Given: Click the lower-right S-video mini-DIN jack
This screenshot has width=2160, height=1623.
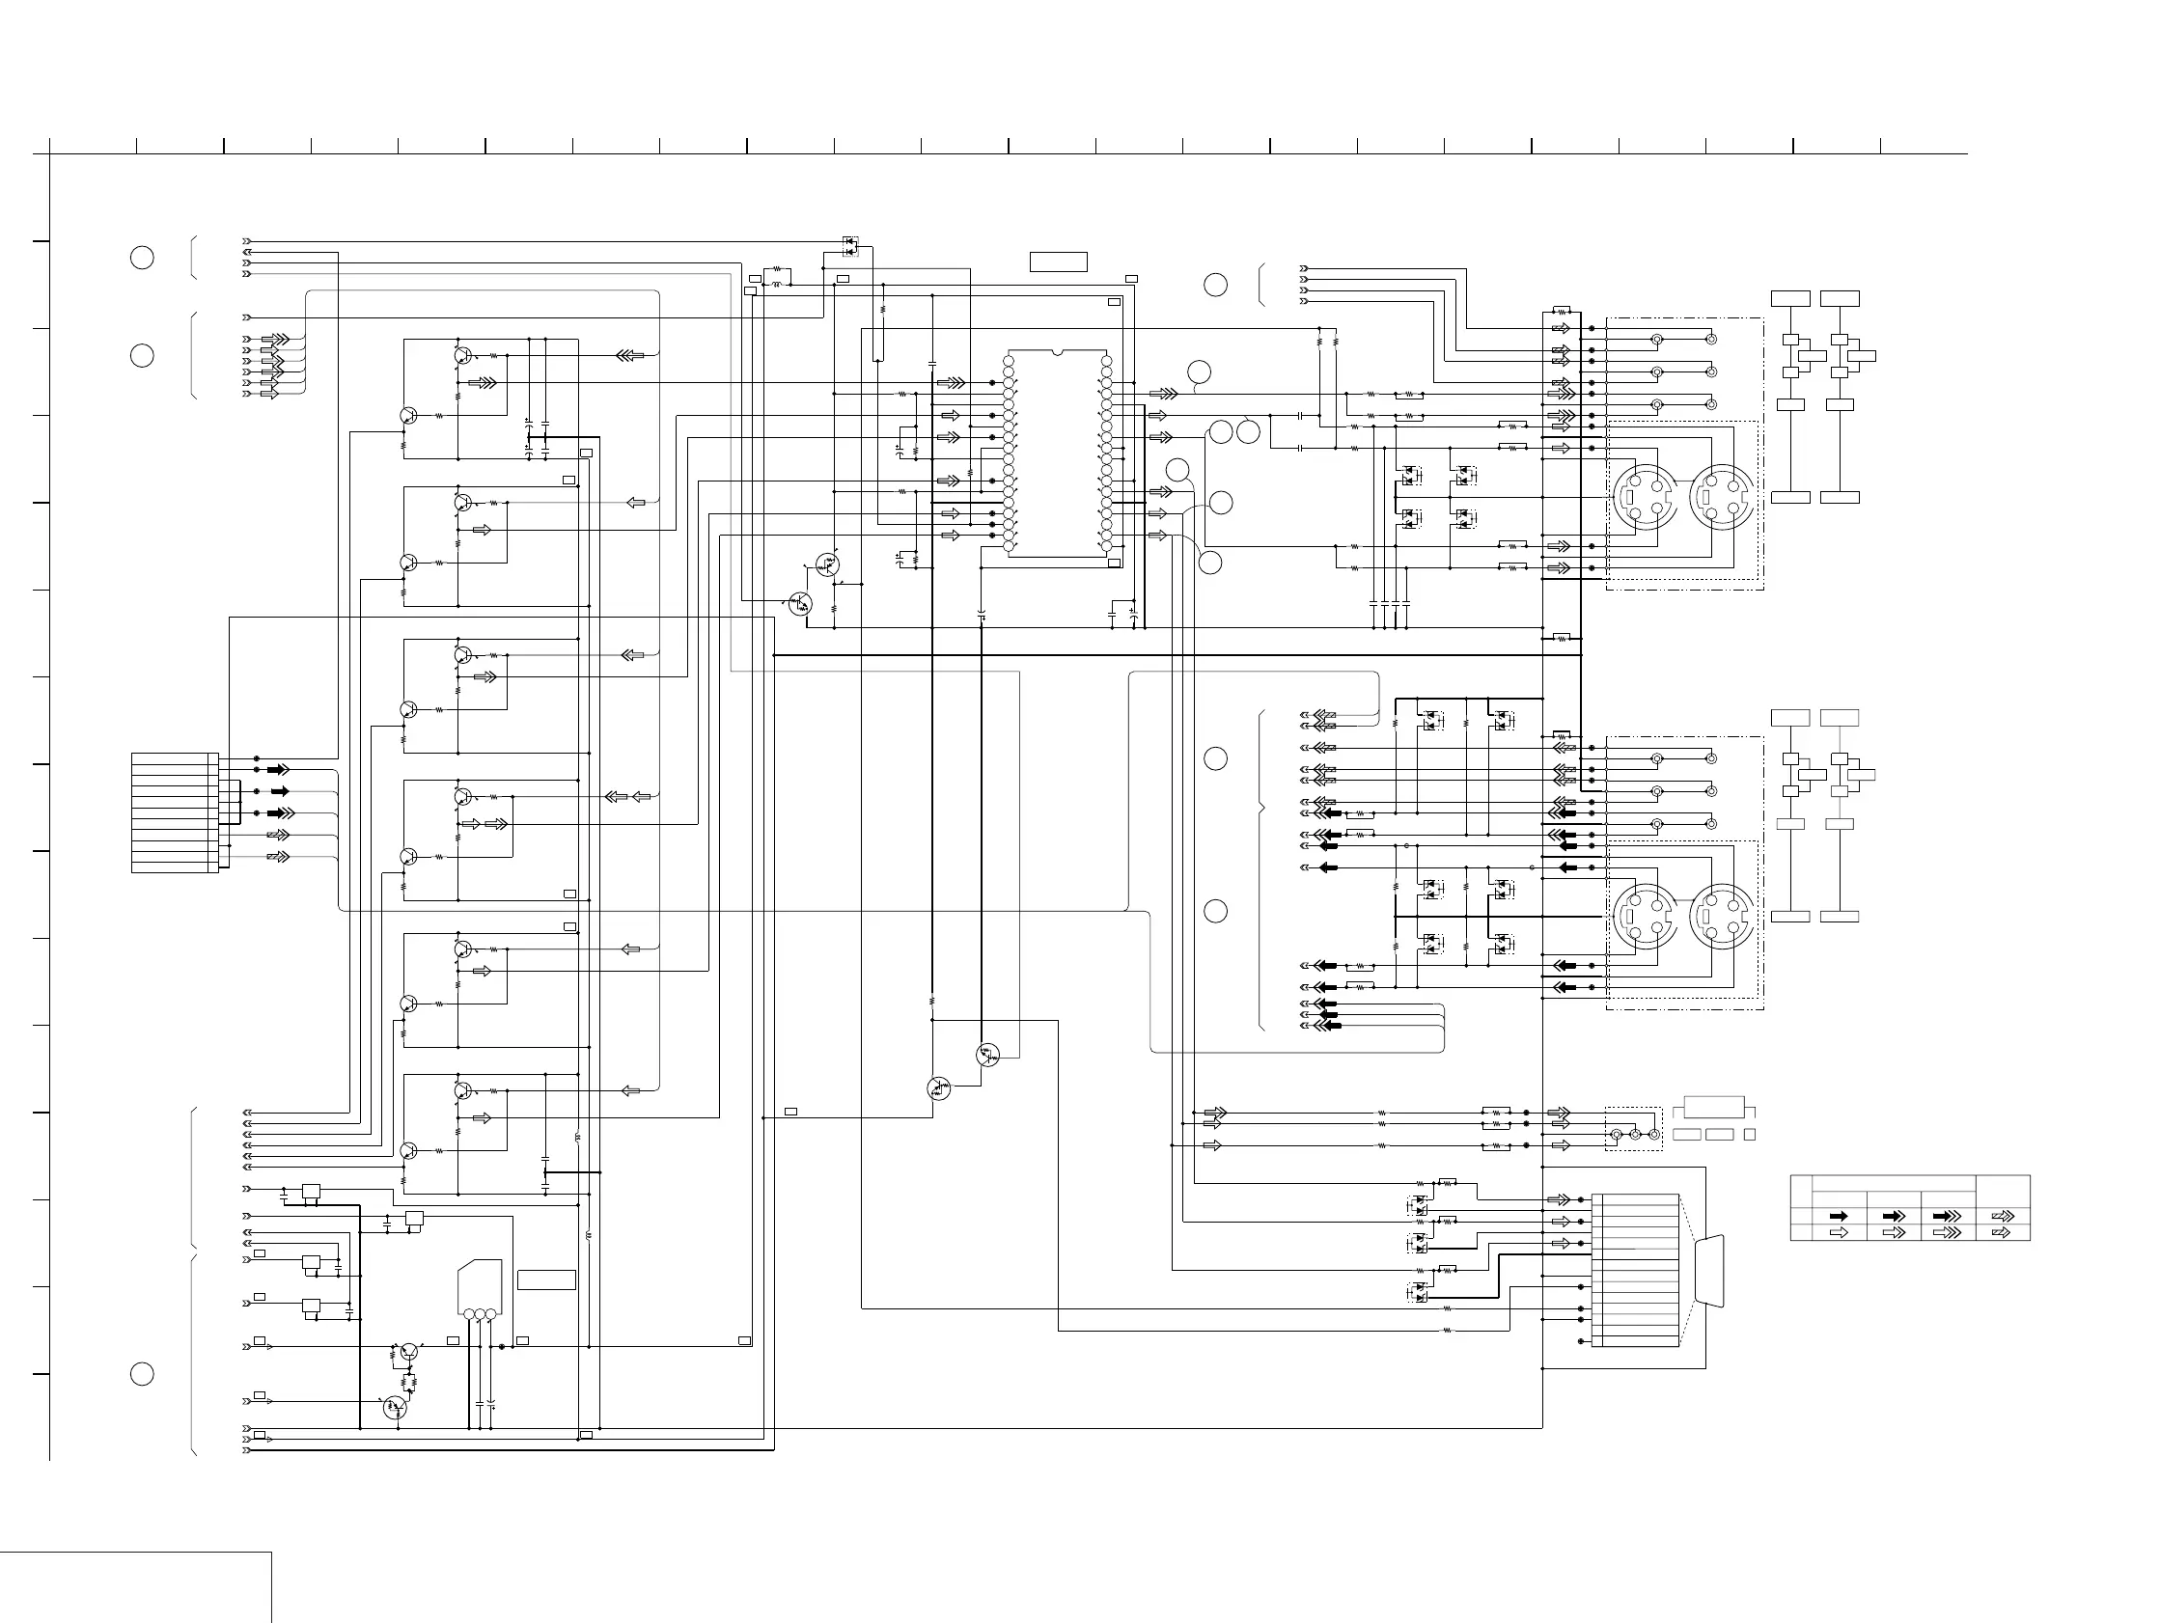Looking at the screenshot, I should [x=1722, y=917].
